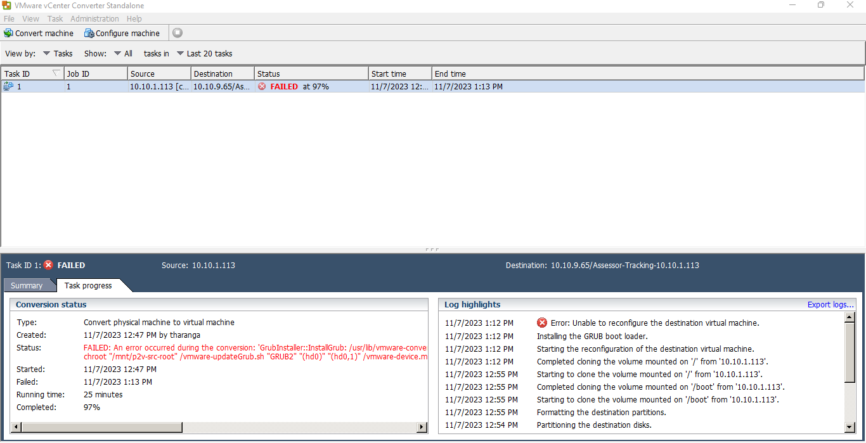Click the pane splitter grip dots

(x=433, y=250)
